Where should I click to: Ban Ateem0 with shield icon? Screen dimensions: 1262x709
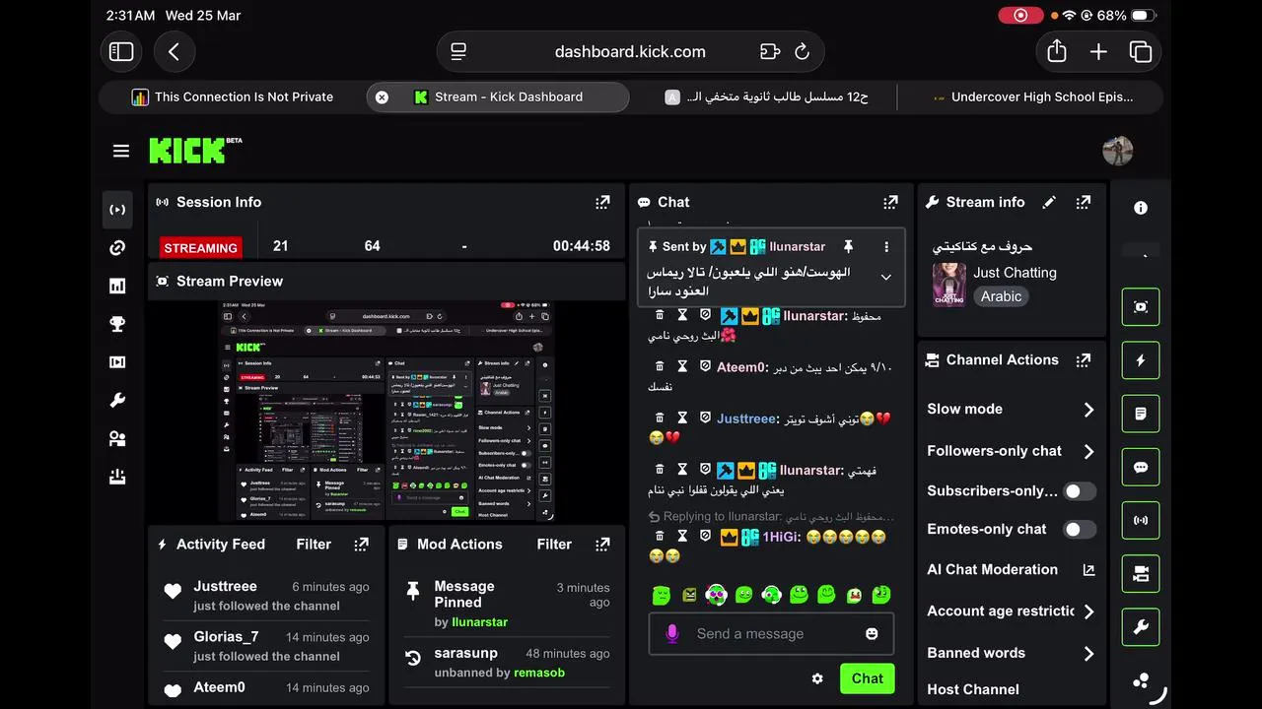click(x=705, y=367)
